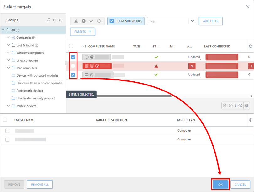Expand all groups with double-down arrows
Screen dimensions: 254x192
(54, 20)
